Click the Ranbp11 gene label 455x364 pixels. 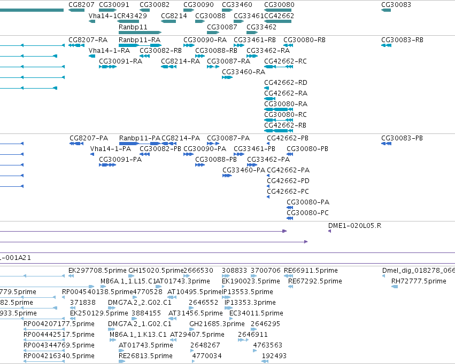133,27
